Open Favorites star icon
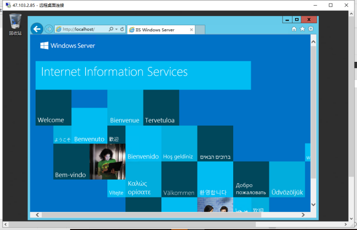 click(302, 29)
